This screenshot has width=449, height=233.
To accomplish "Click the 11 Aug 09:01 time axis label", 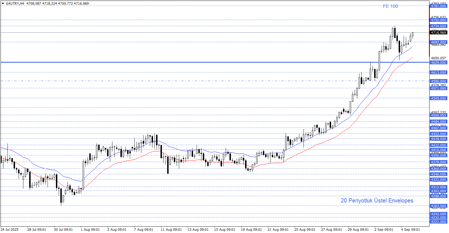I will pos(171,229).
